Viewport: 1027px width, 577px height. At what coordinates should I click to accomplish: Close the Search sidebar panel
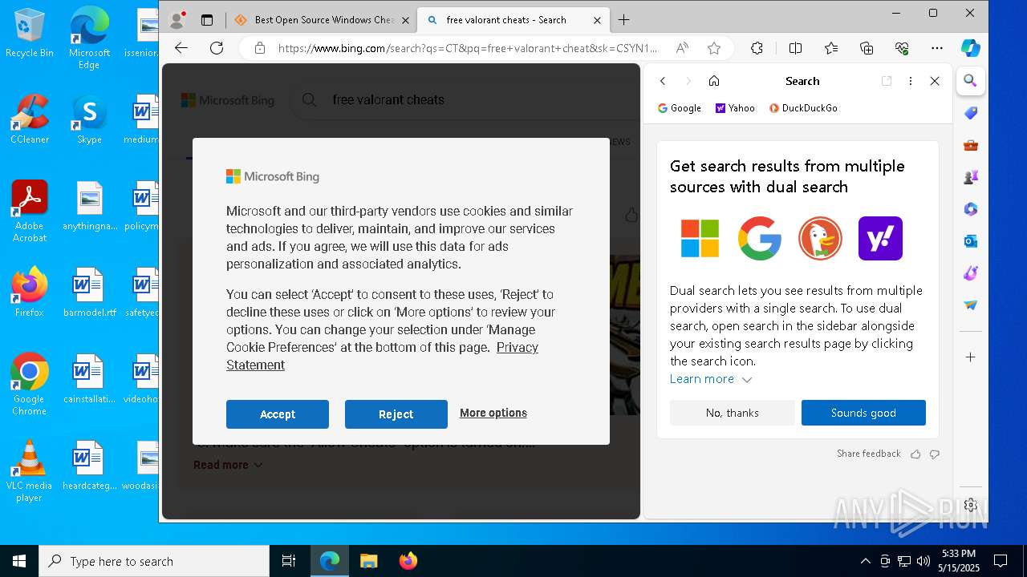click(935, 81)
